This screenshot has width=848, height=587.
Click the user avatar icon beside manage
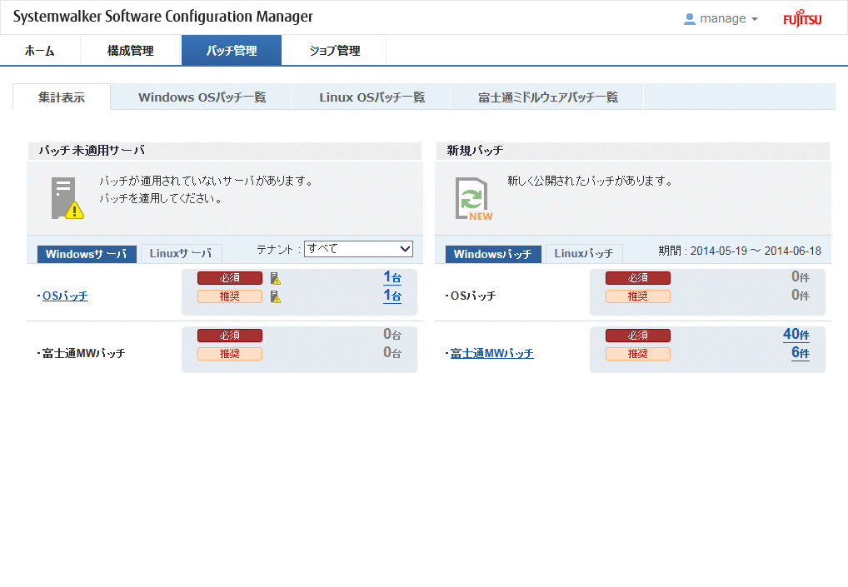[690, 19]
